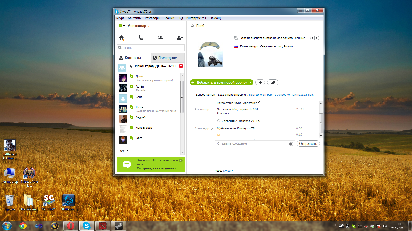
Task: Select contact Денис in list
Action: (149, 78)
